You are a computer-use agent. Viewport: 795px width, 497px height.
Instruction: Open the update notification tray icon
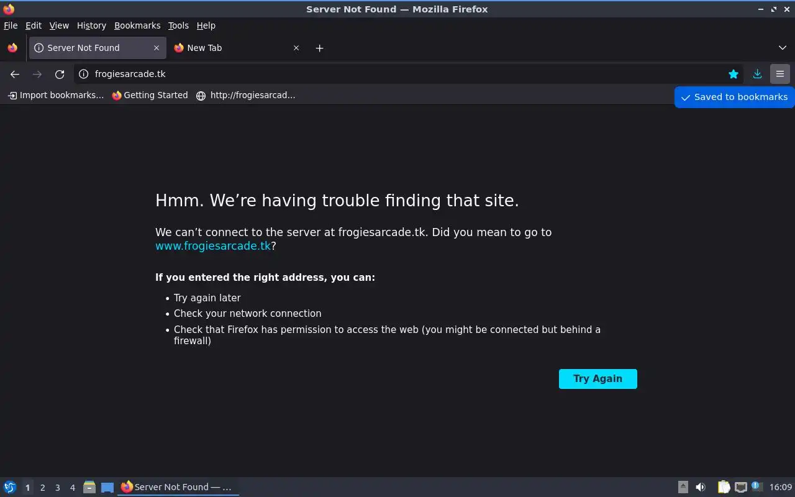756,487
